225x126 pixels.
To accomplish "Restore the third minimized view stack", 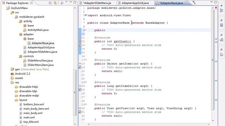I will (221, 35).
